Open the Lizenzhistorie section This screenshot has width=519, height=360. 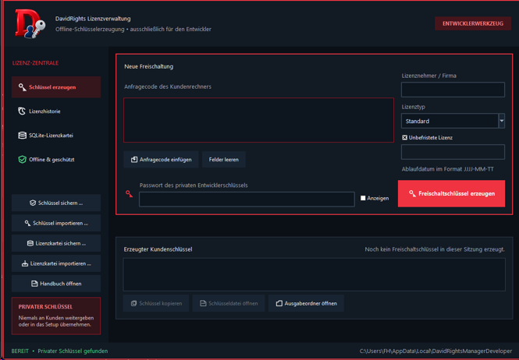click(x=56, y=111)
